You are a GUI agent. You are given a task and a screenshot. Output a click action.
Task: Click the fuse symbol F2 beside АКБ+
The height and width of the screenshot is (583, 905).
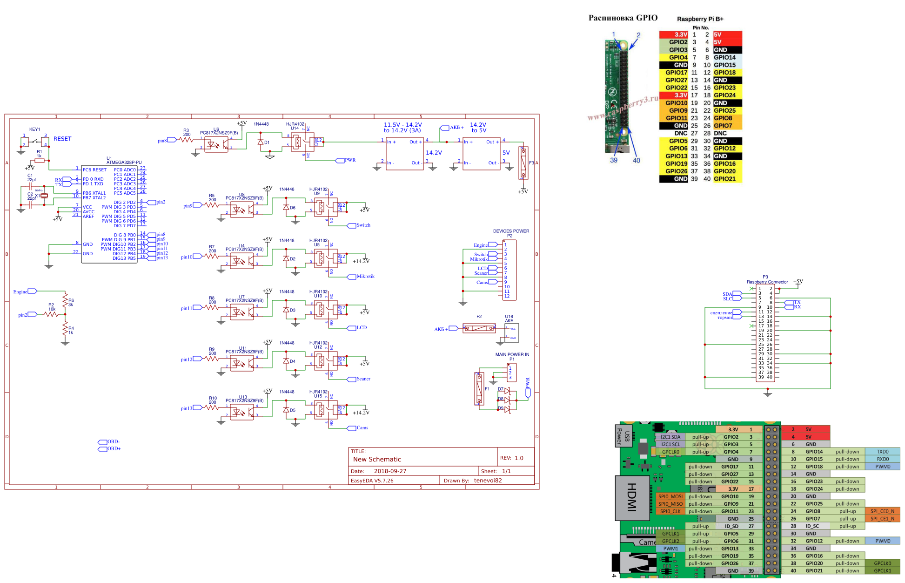pyautogui.click(x=478, y=327)
